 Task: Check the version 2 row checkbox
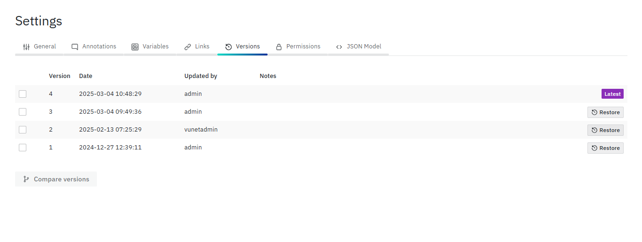point(23,130)
